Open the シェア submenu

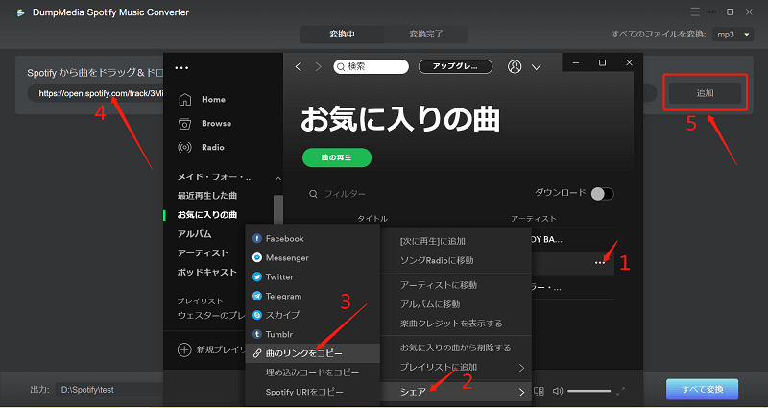pyautogui.click(x=457, y=392)
